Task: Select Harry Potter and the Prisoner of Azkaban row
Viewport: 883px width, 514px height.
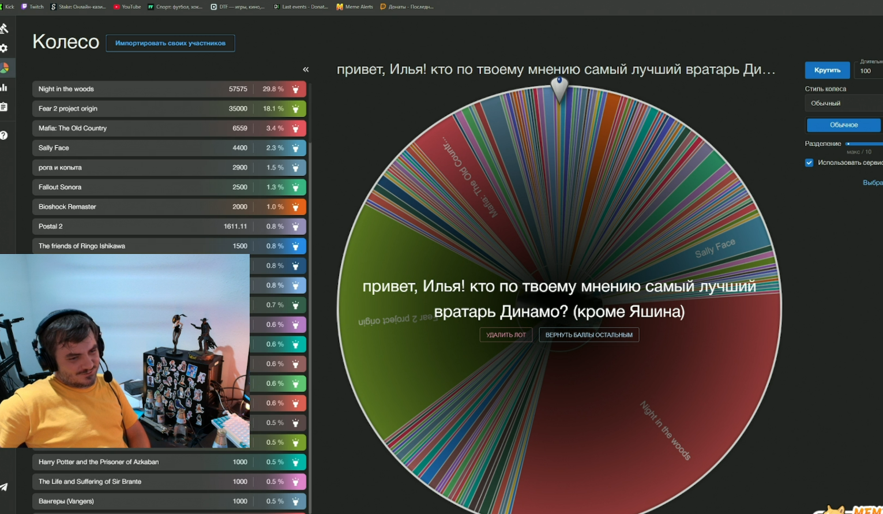Action: coord(169,462)
